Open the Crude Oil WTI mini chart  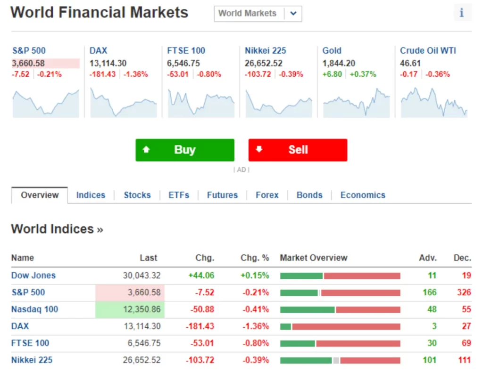coord(434,103)
